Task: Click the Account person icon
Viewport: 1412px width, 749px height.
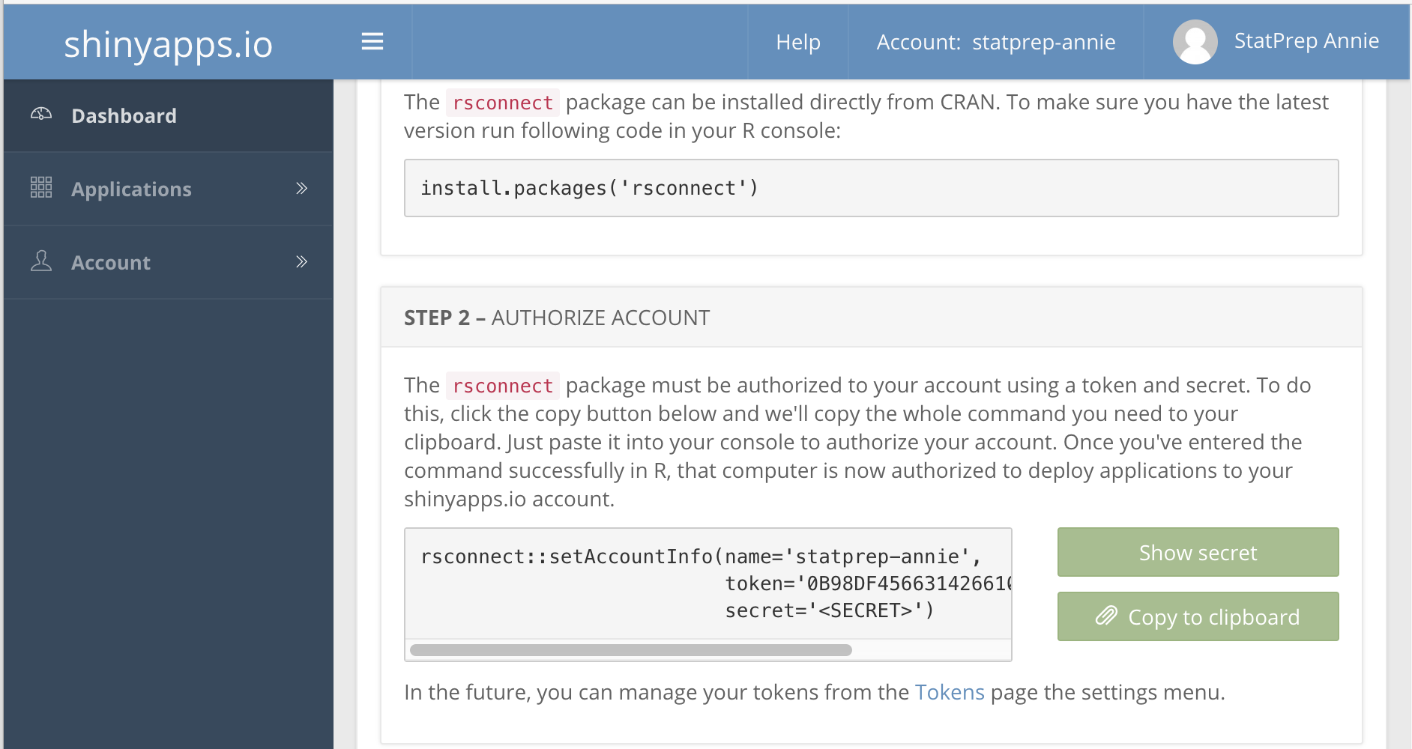Action: point(41,261)
